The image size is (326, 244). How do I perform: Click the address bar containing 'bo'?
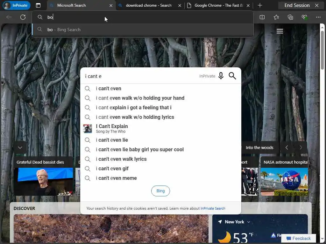click(x=143, y=17)
